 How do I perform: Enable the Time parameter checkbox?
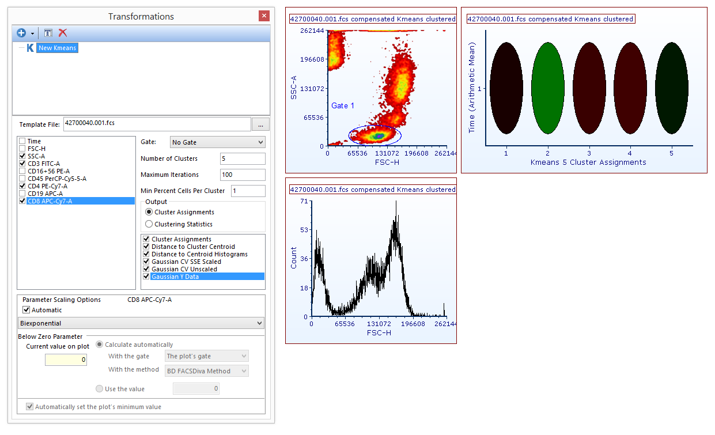(22, 141)
